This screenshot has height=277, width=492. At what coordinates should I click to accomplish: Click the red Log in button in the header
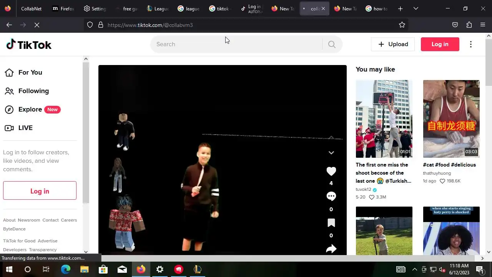[x=440, y=44]
